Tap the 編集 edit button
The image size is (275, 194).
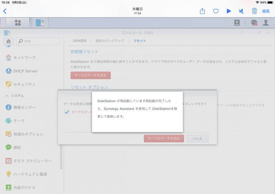click(266, 11)
